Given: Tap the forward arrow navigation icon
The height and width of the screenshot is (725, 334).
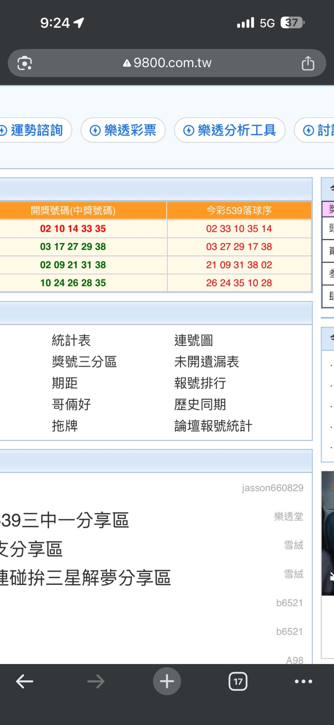Looking at the screenshot, I should pyautogui.click(x=96, y=681).
